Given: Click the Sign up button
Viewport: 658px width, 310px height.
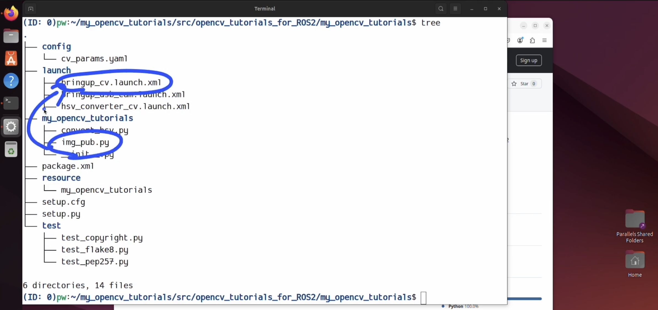Looking at the screenshot, I should tap(528, 60).
